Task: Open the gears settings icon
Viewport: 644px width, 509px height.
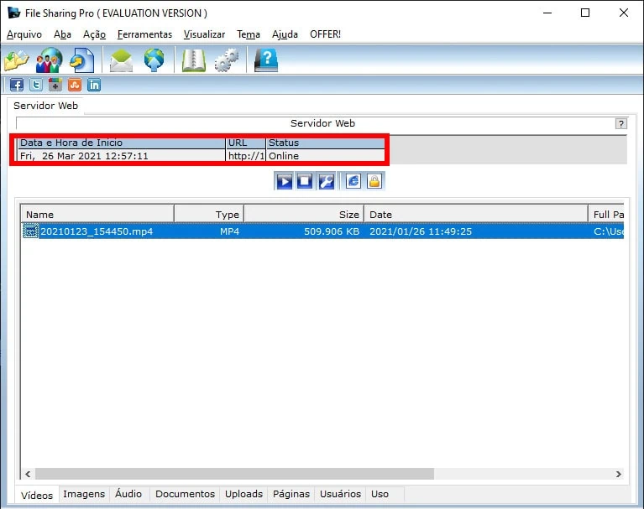Action: tap(227, 60)
